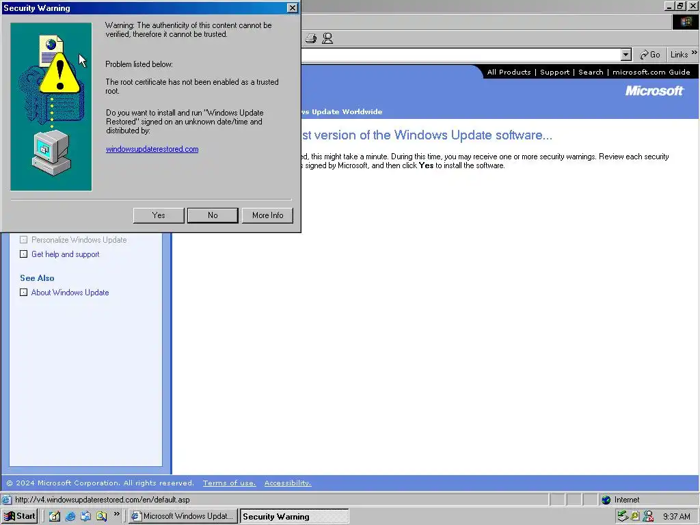
Task: Open Get help and support sidebar link
Action: [65, 254]
